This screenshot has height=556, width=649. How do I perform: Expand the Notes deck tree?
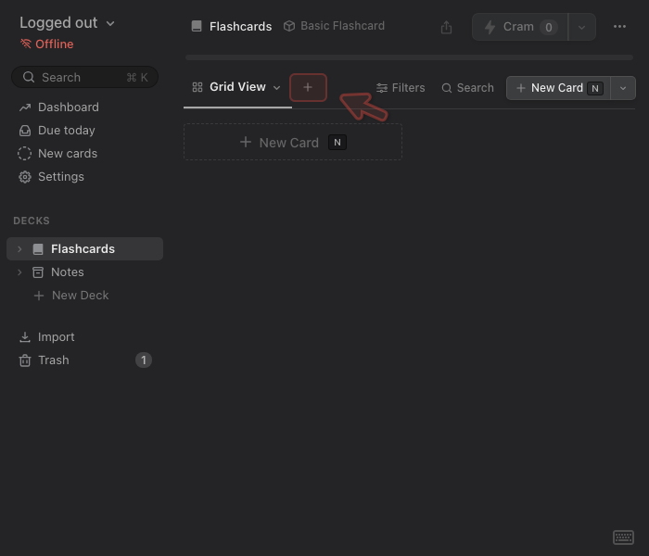coord(19,272)
